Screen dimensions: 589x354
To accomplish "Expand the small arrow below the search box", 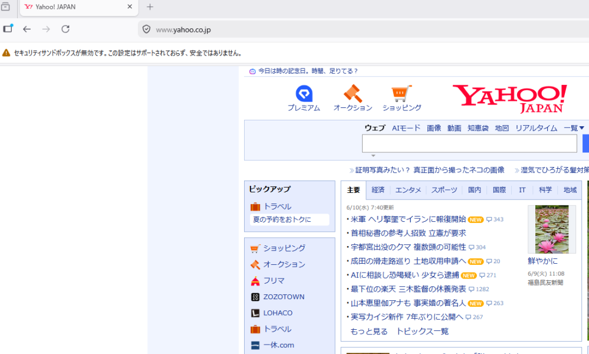I will pyautogui.click(x=373, y=156).
